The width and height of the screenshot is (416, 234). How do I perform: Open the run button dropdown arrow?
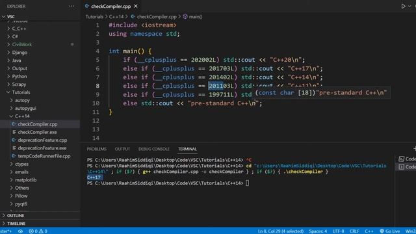point(409,6)
